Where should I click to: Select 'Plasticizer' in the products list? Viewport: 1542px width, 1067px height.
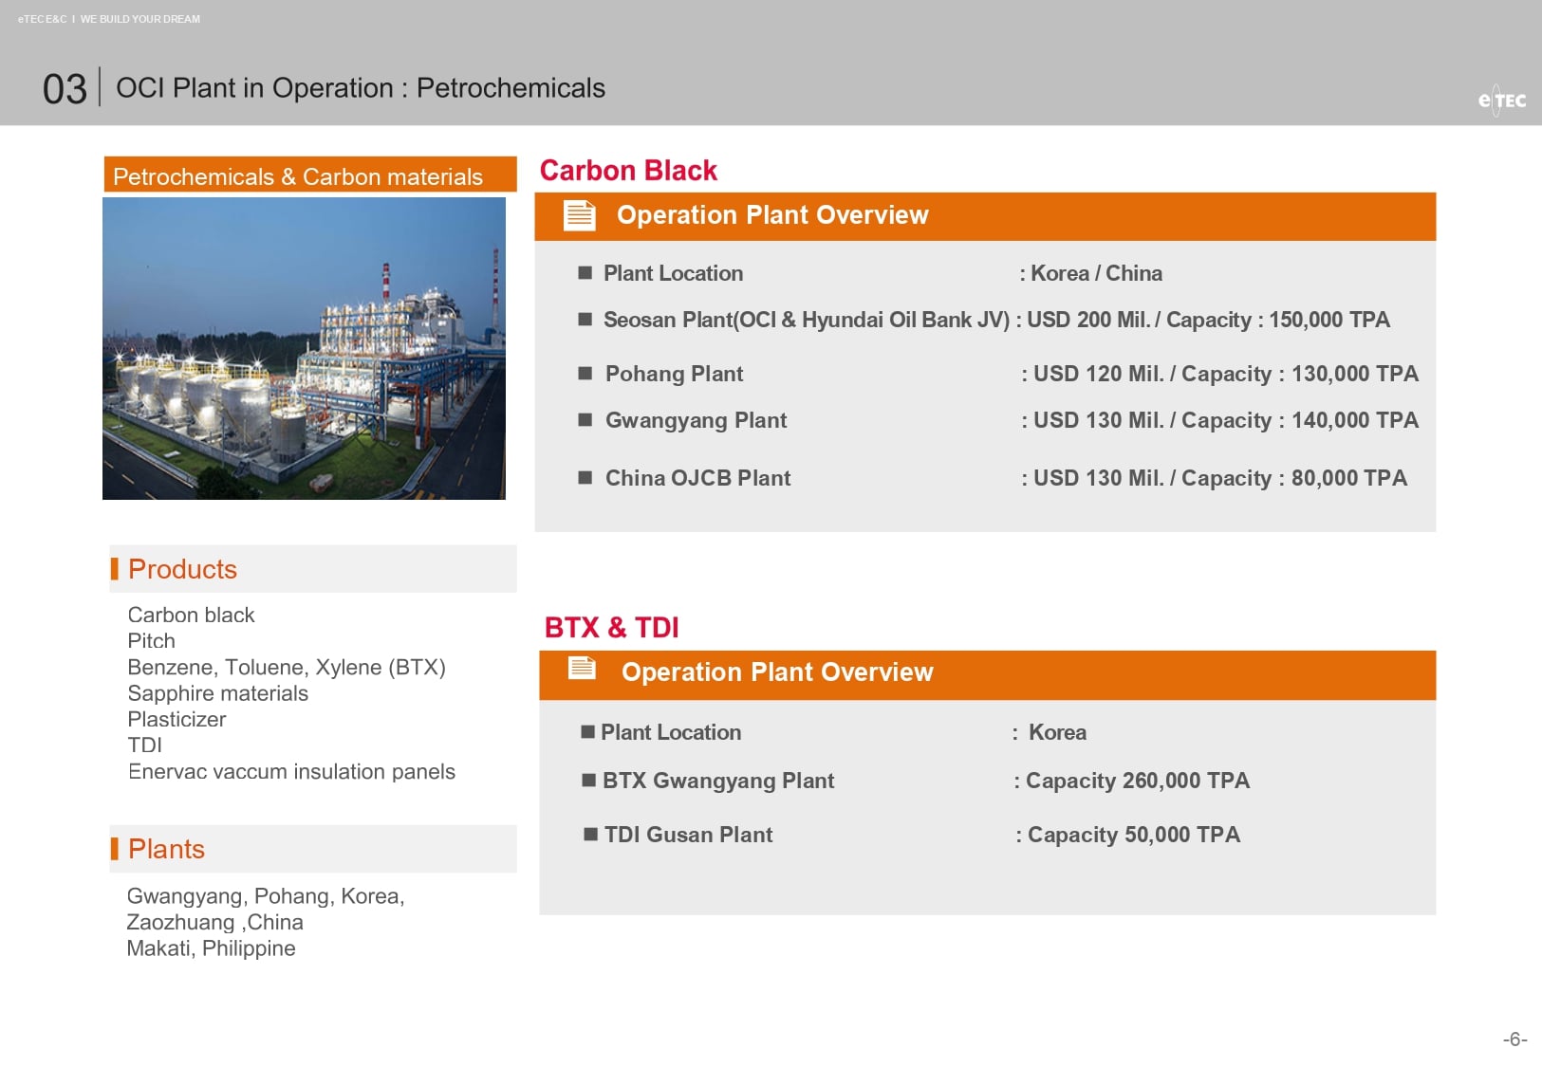coord(176,720)
